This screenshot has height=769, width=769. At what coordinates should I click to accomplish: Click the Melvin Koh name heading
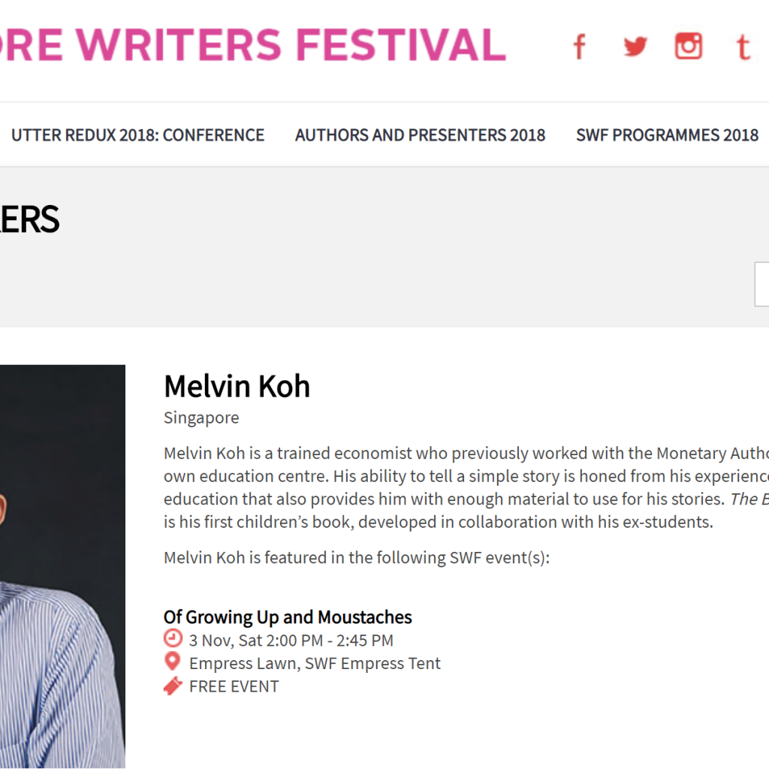pos(237,387)
